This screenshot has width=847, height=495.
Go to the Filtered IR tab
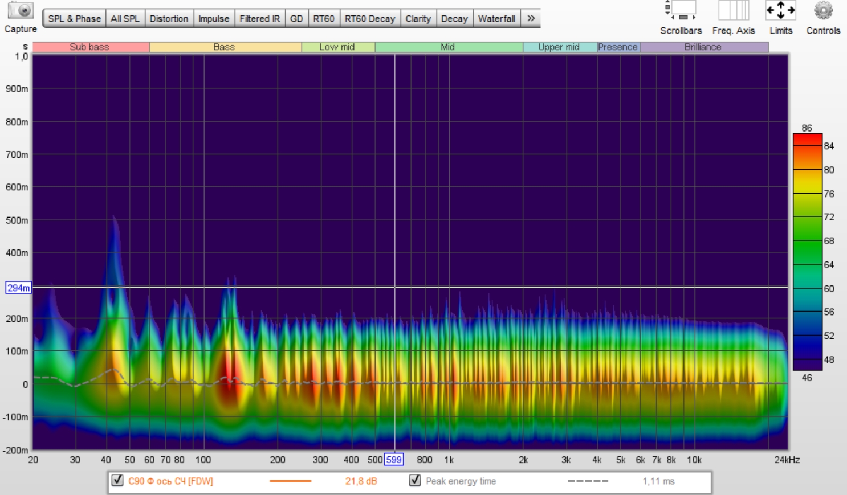point(259,19)
